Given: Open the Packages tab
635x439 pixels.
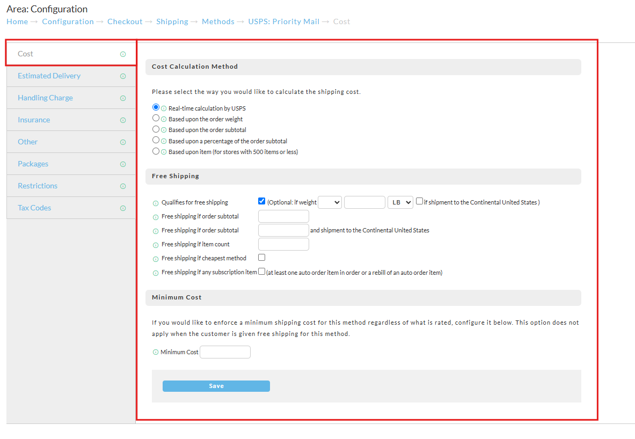Looking at the screenshot, I should click(71, 164).
